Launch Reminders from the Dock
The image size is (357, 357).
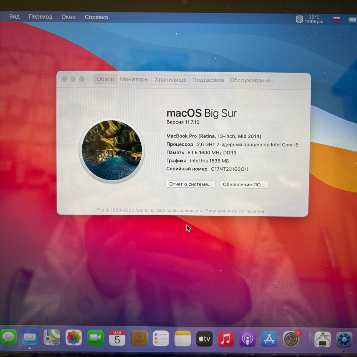(x=161, y=338)
